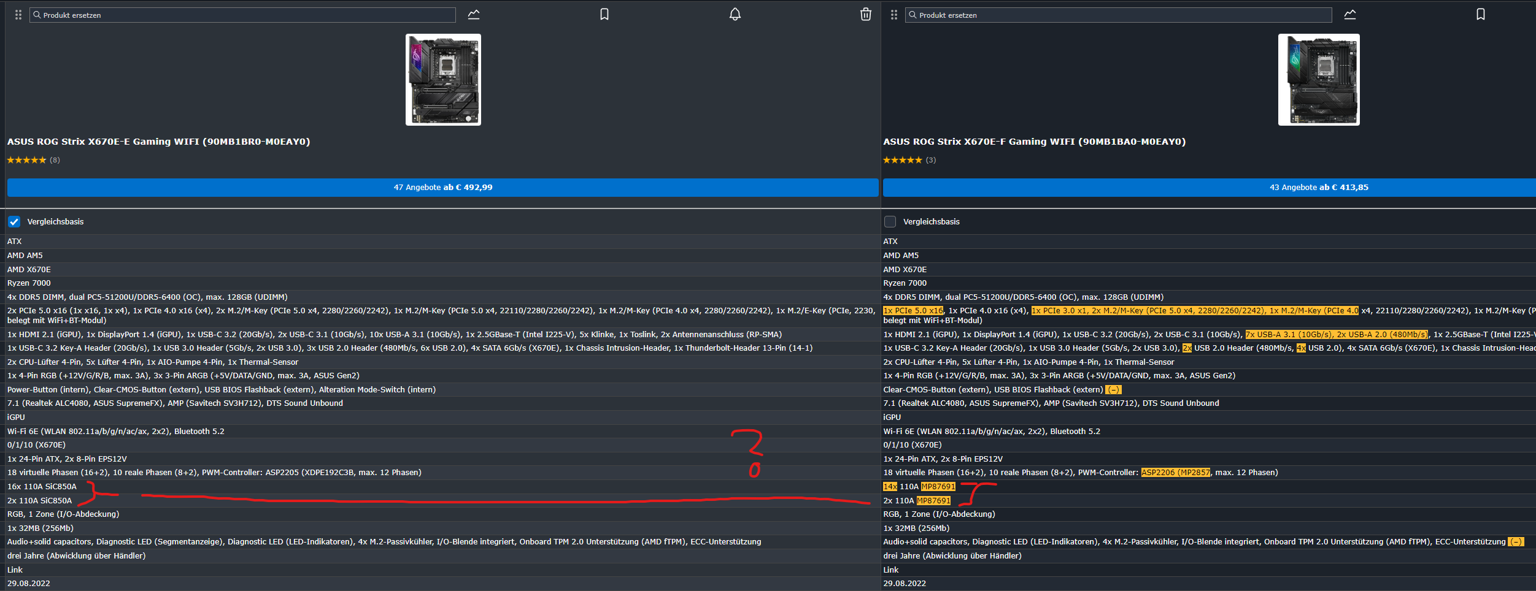Click '2x CPU-Lüfter 4-Pin' row left column
Viewport: 1536px width, 591px height.
[x=153, y=362]
